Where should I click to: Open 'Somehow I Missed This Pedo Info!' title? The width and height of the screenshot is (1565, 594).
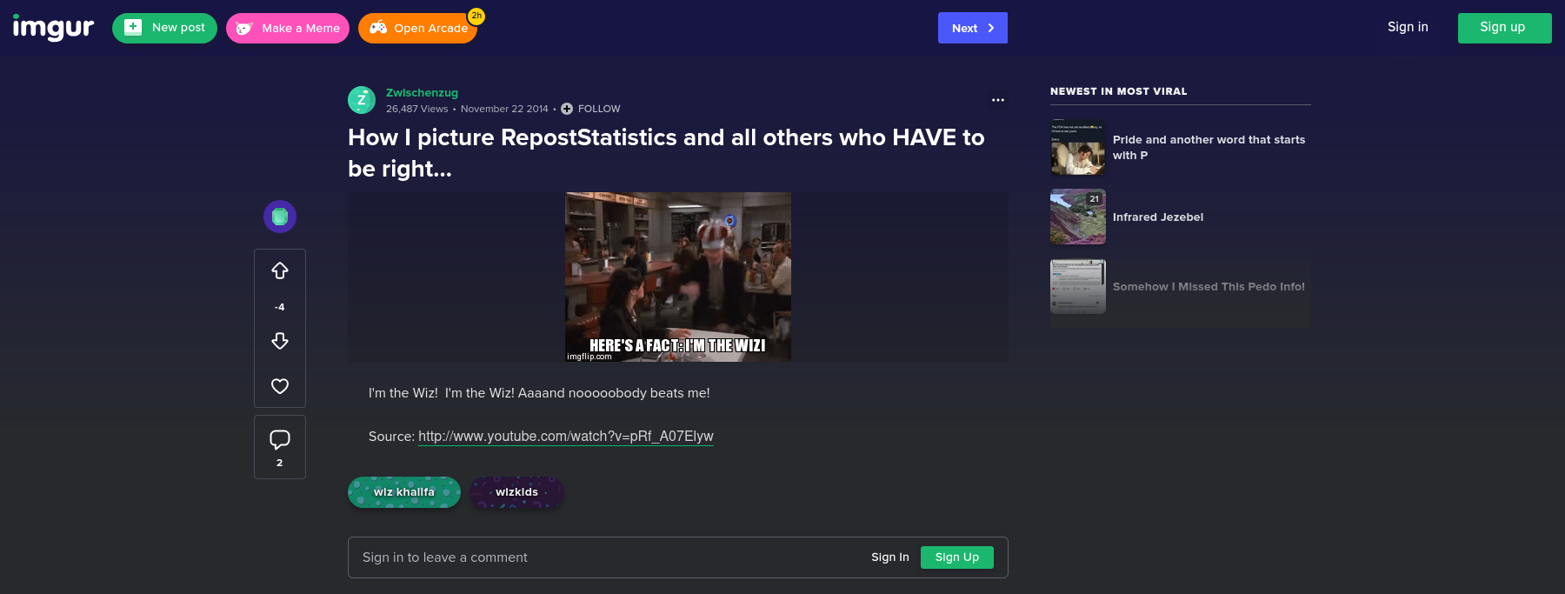(1209, 287)
